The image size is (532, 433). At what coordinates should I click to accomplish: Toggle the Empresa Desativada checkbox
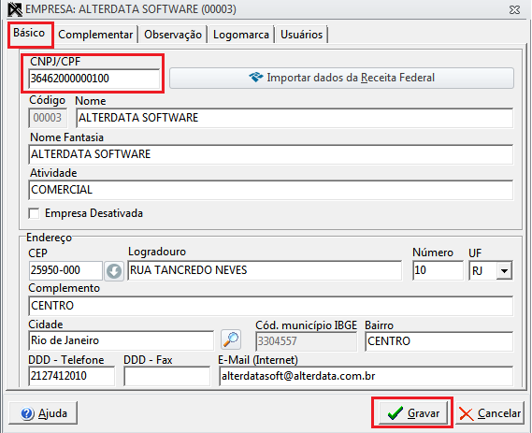click(34, 213)
